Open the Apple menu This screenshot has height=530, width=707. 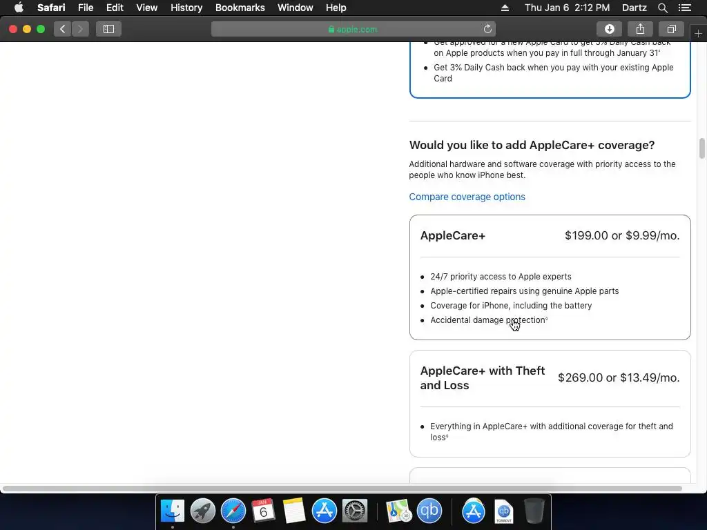[x=19, y=8]
